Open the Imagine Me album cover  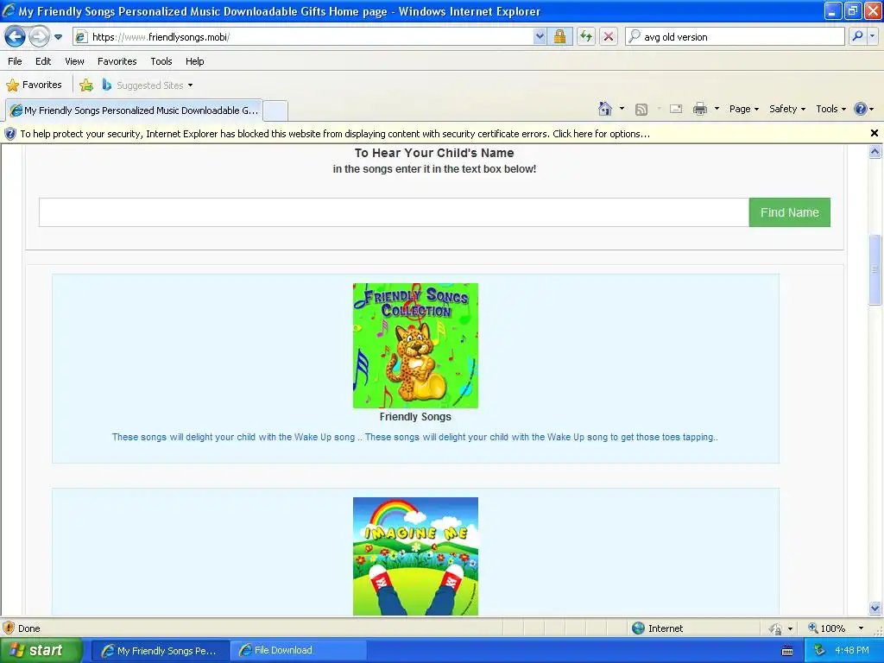[x=415, y=557]
